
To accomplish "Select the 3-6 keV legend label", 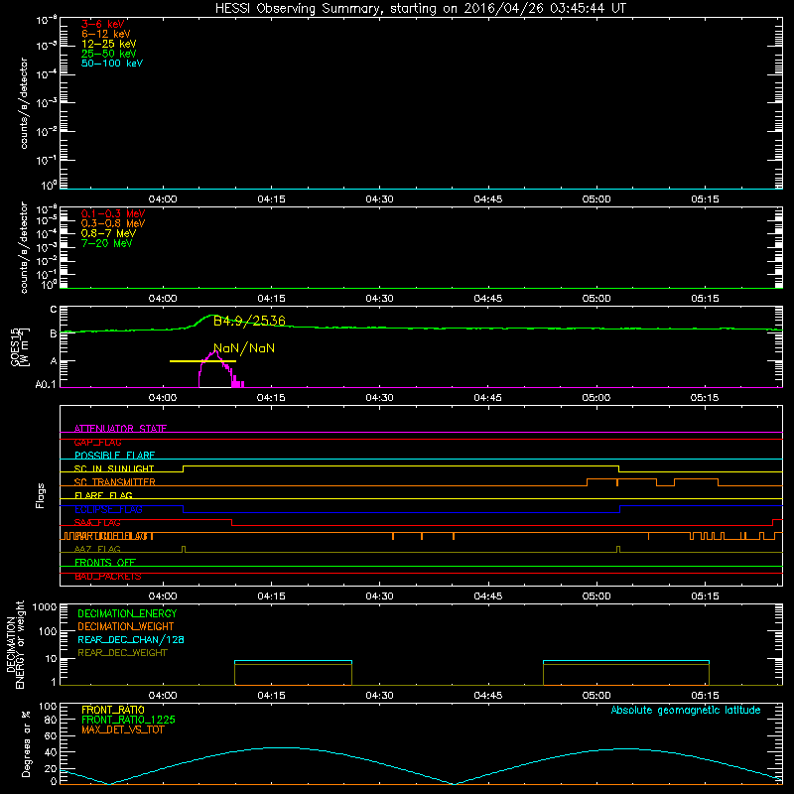I will pyautogui.click(x=103, y=24).
